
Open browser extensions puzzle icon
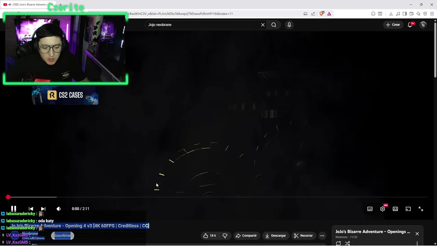tap(373, 14)
